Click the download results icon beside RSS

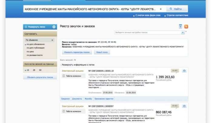click(x=180, y=26)
